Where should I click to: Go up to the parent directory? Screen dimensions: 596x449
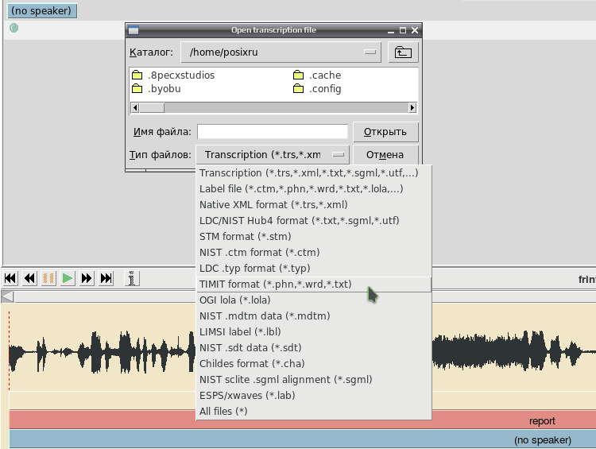pos(403,52)
